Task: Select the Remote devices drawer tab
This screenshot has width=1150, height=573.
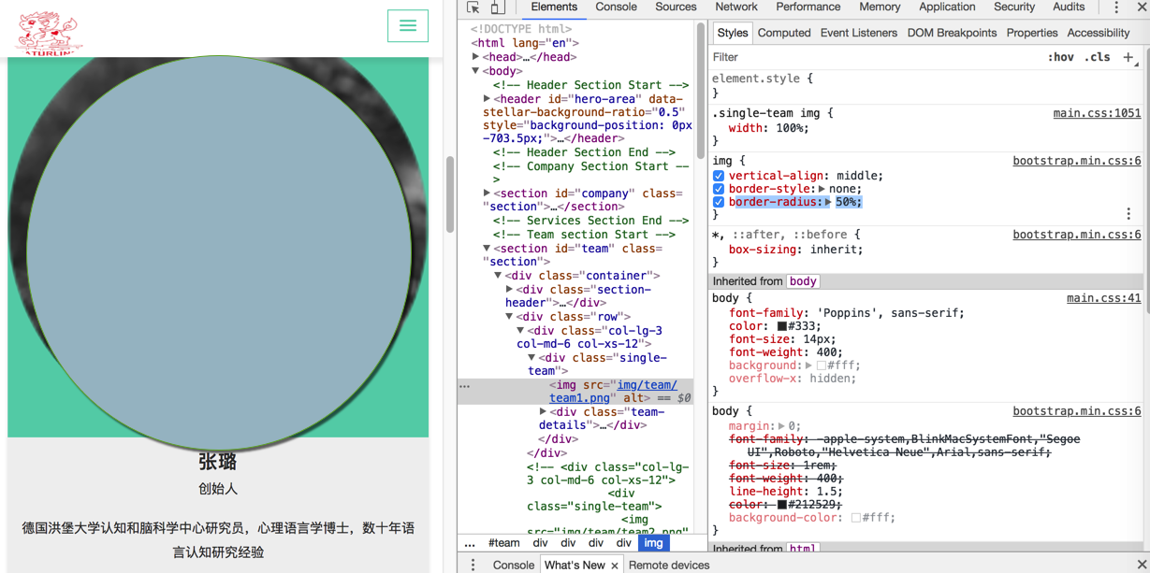Action: tap(669, 566)
